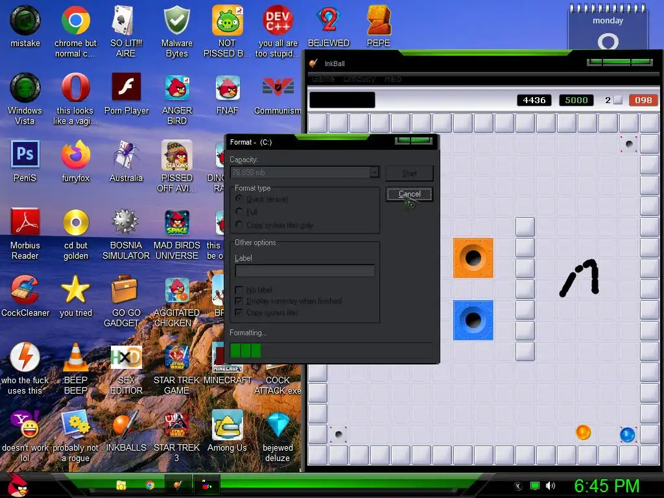Open the Difficulty menu in InkBall
The height and width of the screenshot is (498, 664).
pos(359,78)
